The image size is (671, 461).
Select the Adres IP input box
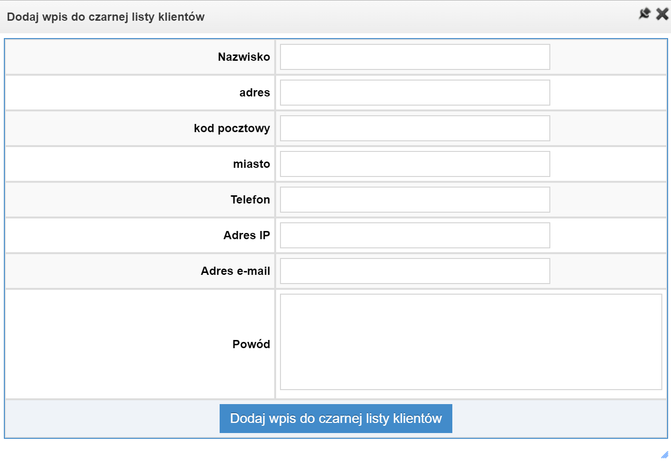415,235
